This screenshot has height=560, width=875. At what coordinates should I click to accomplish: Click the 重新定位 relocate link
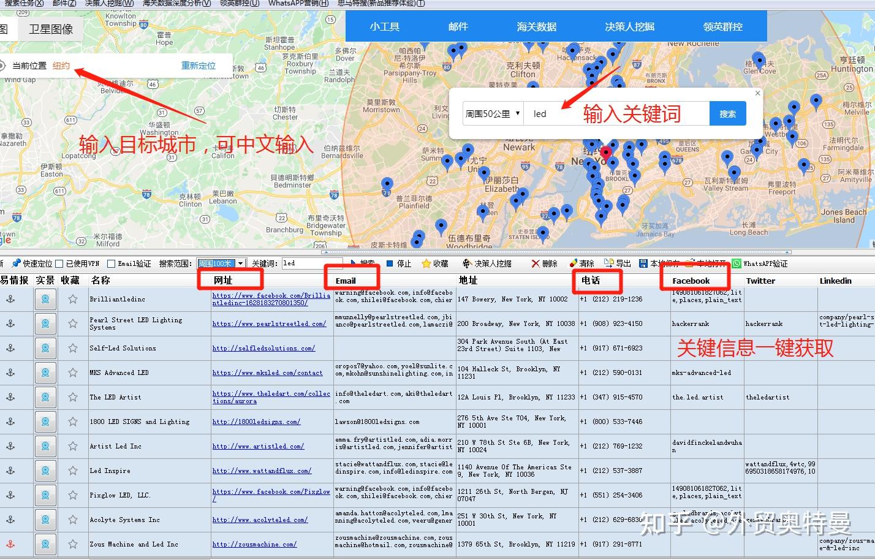coord(199,66)
